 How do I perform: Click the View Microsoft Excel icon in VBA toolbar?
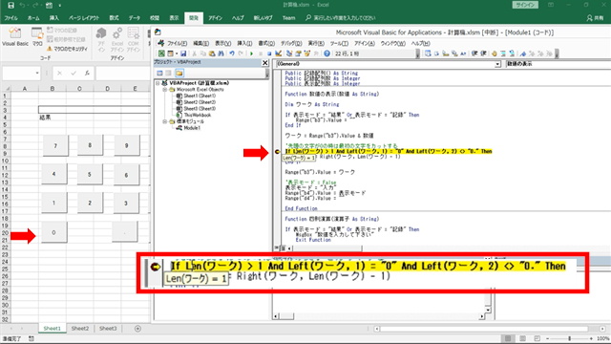tap(161, 54)
